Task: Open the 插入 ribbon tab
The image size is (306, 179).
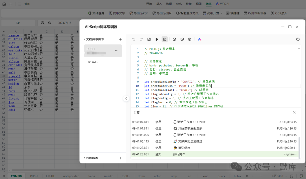Action: tap(159, 4)
